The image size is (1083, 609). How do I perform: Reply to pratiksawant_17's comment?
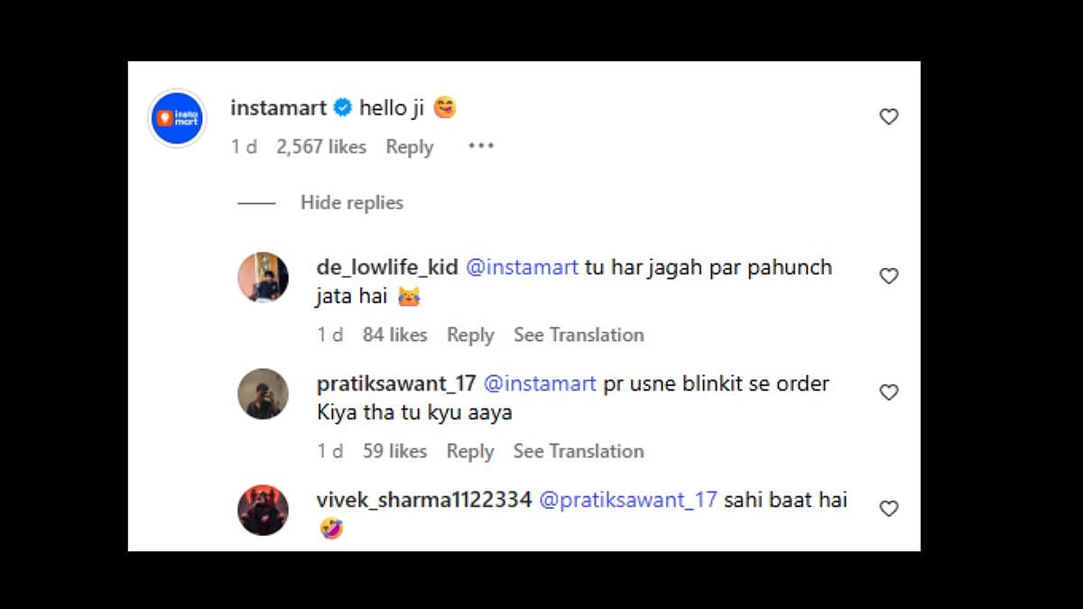click(x=470, y=451)
